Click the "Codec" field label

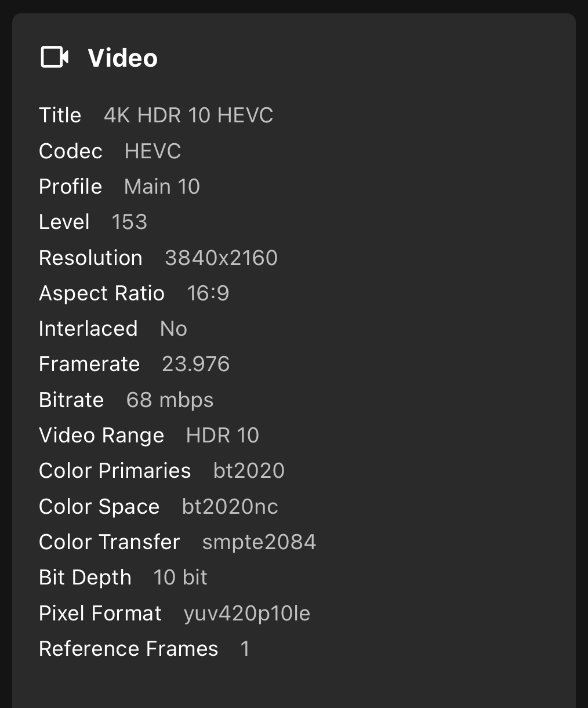pyautogui.click(x=70, y=151)
